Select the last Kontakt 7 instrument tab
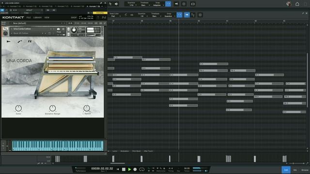This screenshot has height=174, width=310. 94,6
